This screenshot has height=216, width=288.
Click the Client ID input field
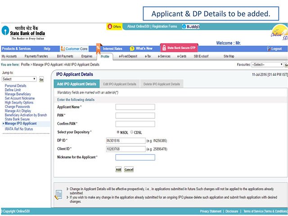tap(126, 149)
